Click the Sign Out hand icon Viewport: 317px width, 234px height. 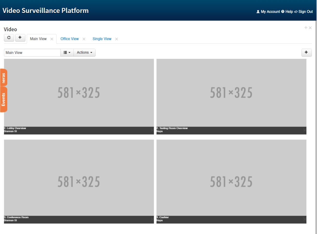click(296, 11)
